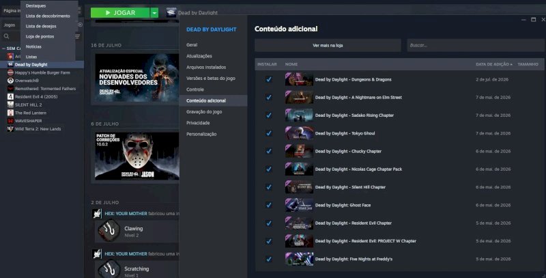Select Destaques from store menu

click(35, 5)
